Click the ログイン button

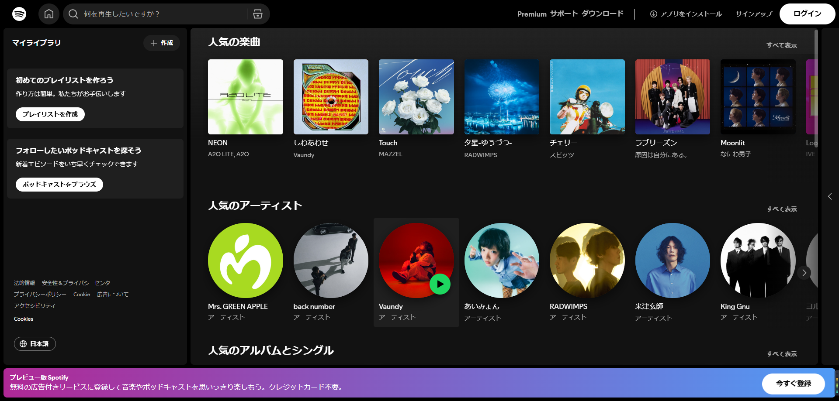808,14
